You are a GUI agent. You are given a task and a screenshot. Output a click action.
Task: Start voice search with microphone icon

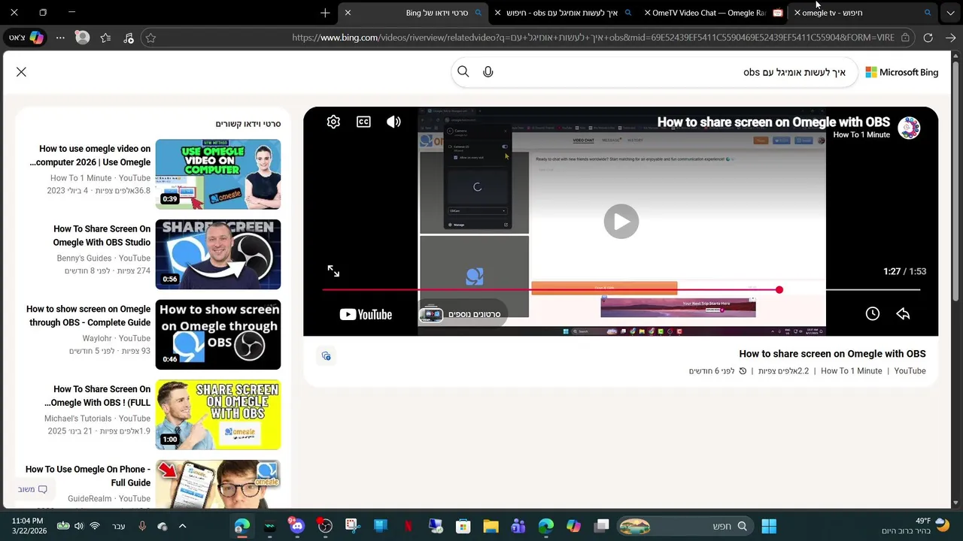click(x=488, y=72)
